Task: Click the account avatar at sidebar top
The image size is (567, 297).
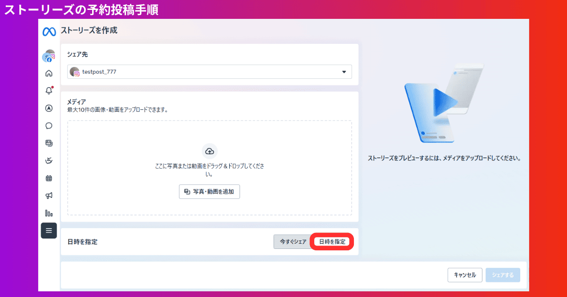Action: tap(49, 56)
